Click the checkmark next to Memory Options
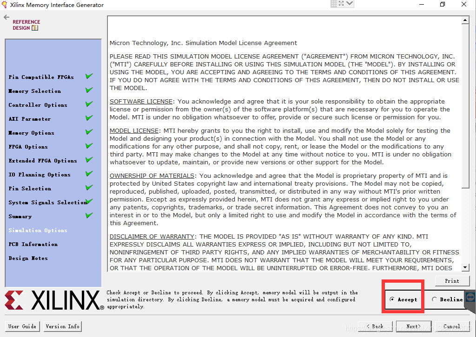This screenshot has width=476, height=337. click(x=89, y=132)
